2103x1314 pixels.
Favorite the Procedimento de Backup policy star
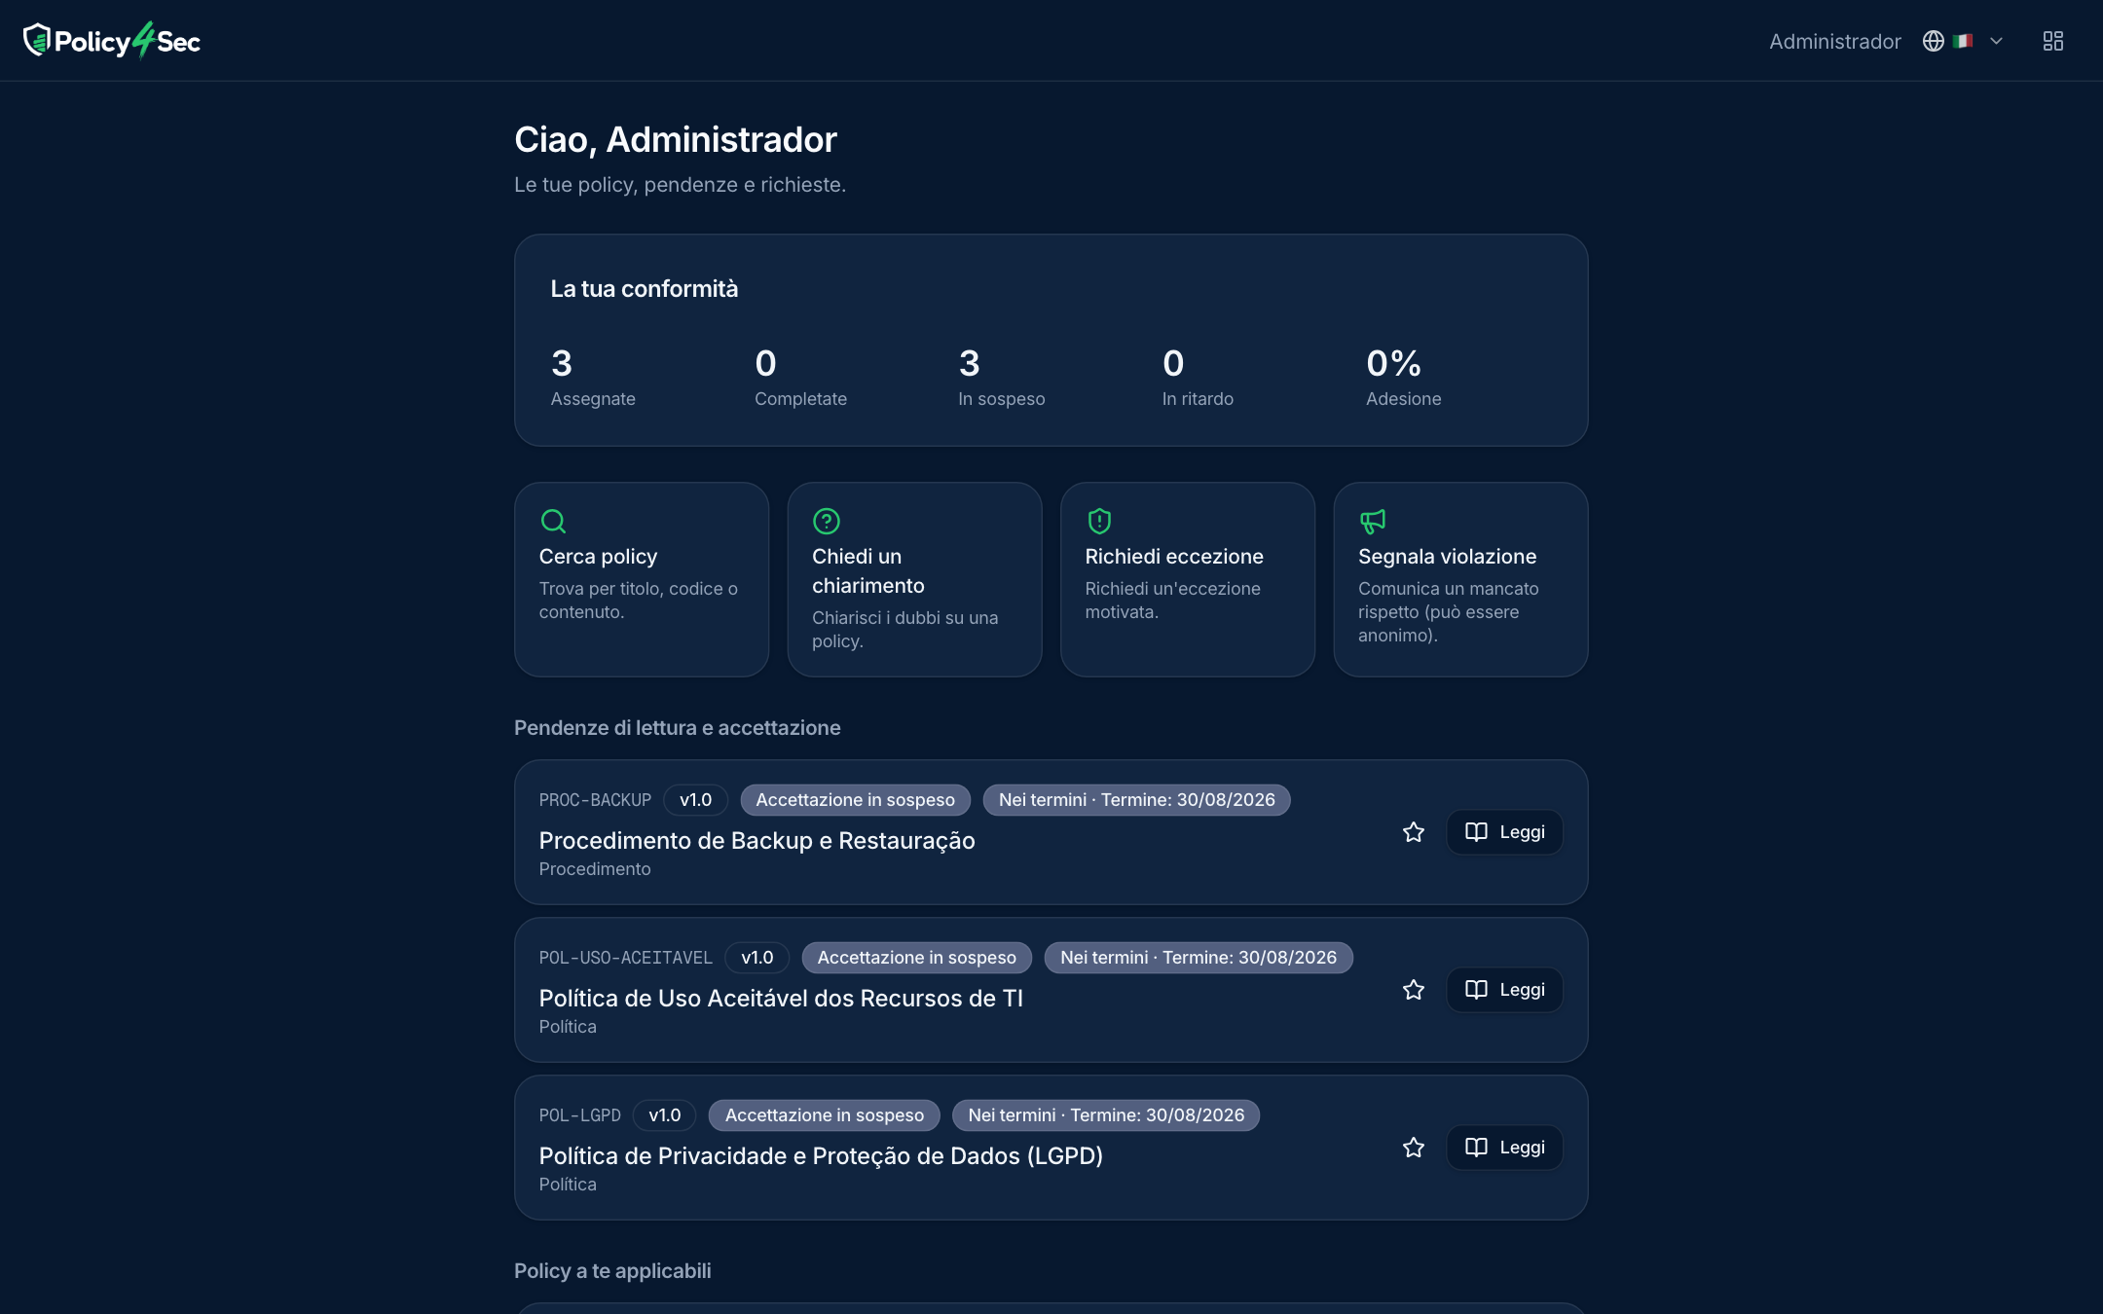(1414, 832)
